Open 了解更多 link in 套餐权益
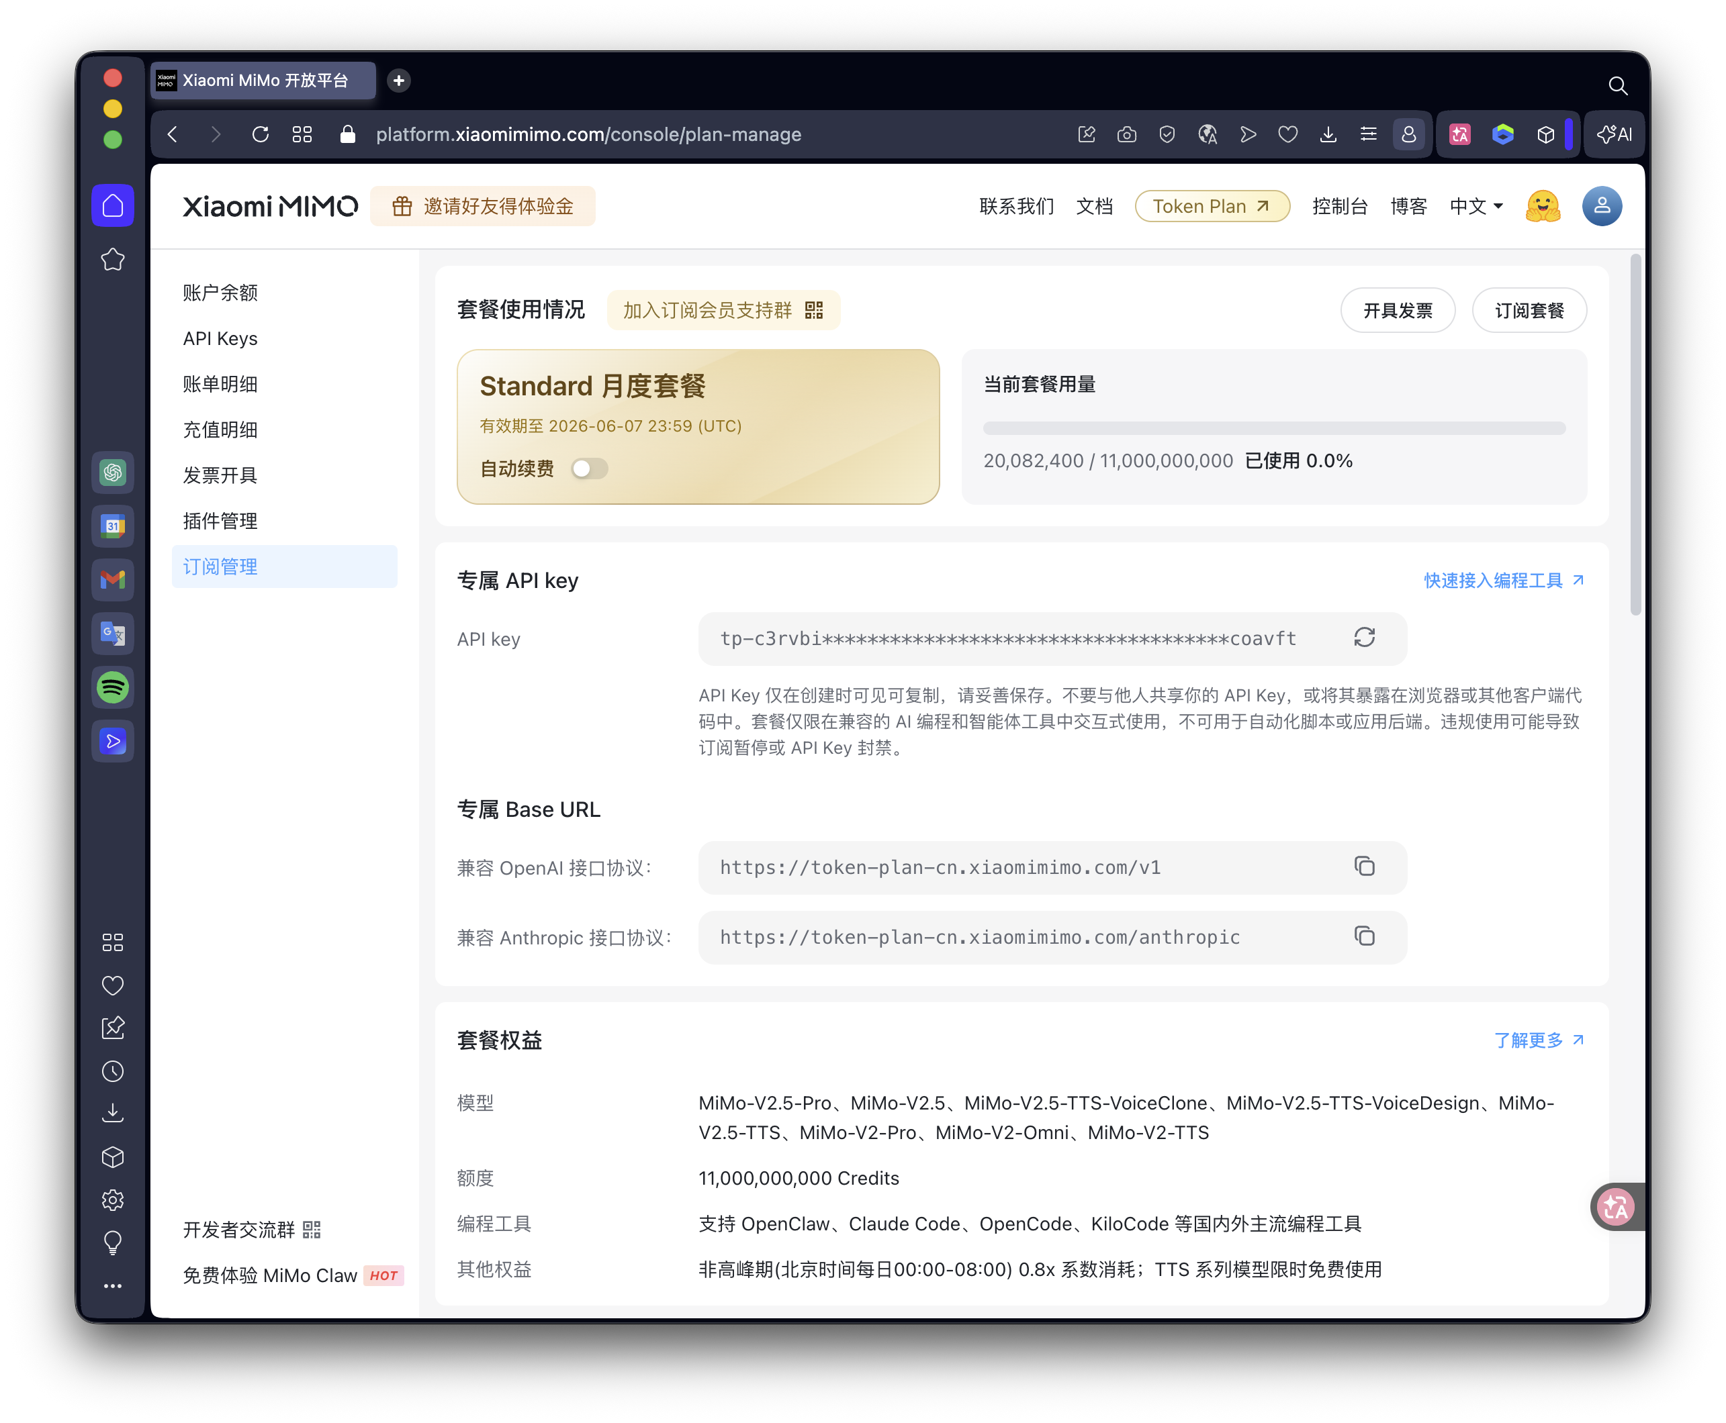Screen dimensions: 1726x1423 click(1538, 1039)
